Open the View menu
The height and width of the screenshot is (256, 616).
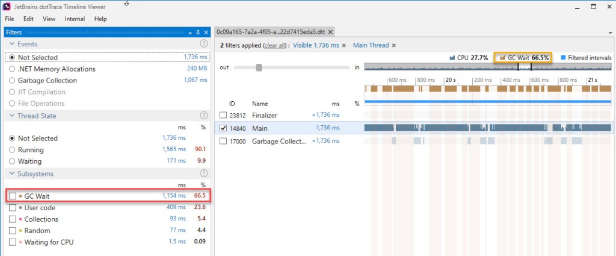point(49,19)
